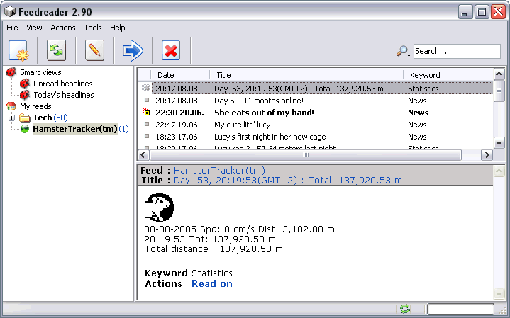This screenshot has width=510, height=318.
Task: Select Smart views in the tree
Action: point(40,72)
